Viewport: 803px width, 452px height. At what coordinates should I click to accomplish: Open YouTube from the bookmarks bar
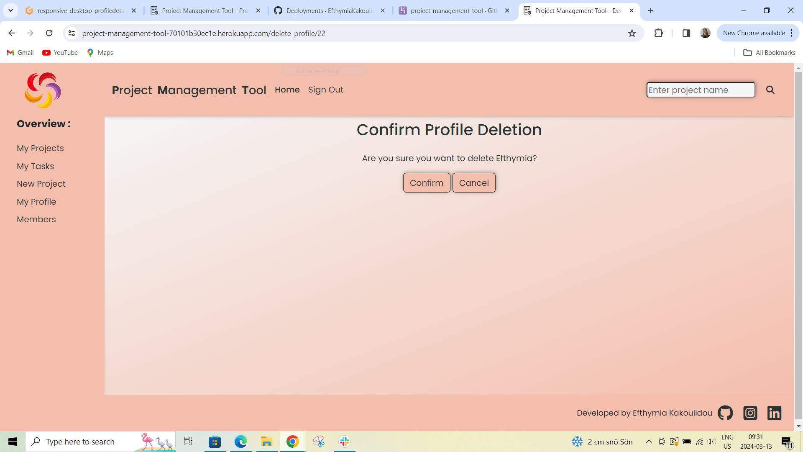(x=60, y=52)
